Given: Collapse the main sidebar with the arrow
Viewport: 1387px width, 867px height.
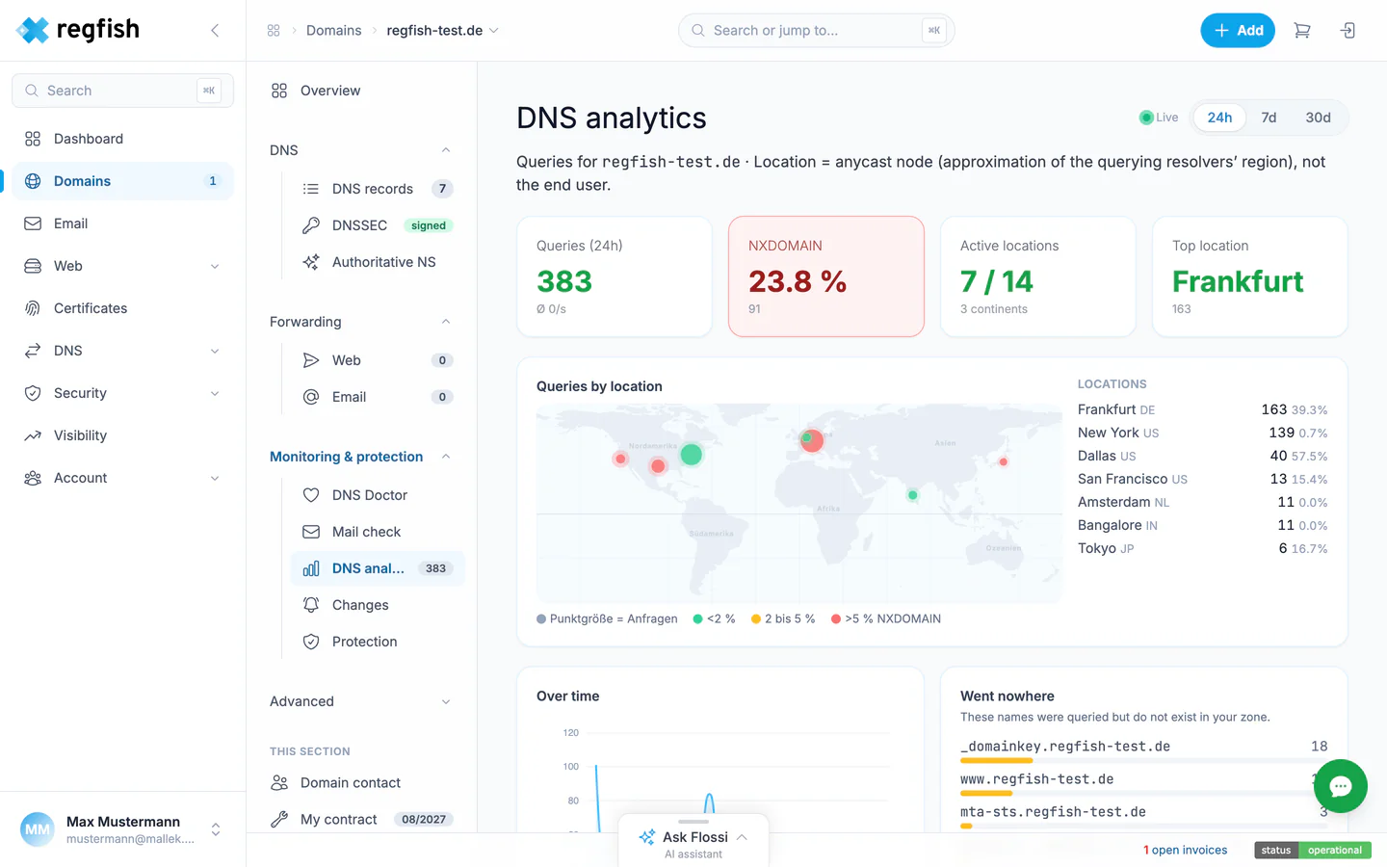Looking at the screenshot, I should (215, 31).
